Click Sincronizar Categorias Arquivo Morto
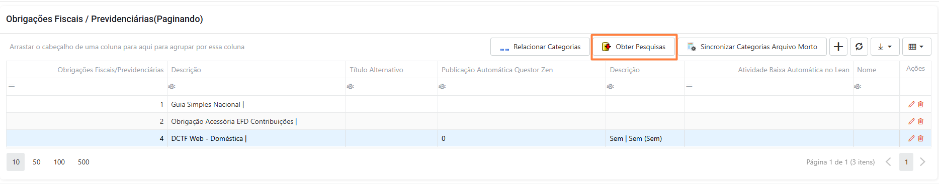The height and width of the screenshot is (184, 939). (752, 47)
